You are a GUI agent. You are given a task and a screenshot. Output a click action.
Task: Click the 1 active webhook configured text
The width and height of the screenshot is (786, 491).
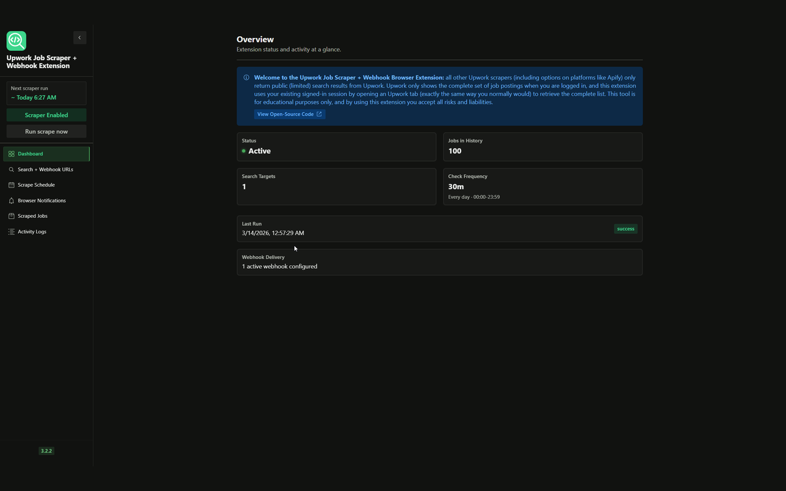tap(279, 266)
